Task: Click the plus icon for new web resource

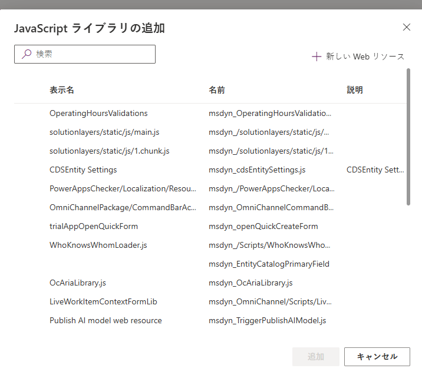Action: tap(316, 57)
